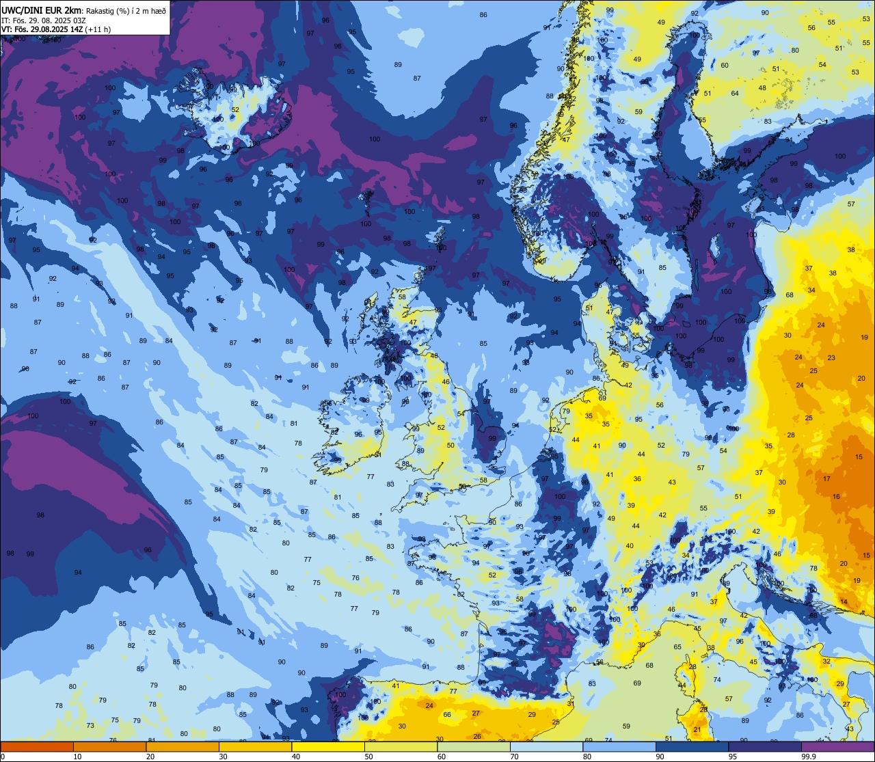Click the 70–80 pale blue legend swatch
Screen dimensions: 875x762
tap(546, 747)
